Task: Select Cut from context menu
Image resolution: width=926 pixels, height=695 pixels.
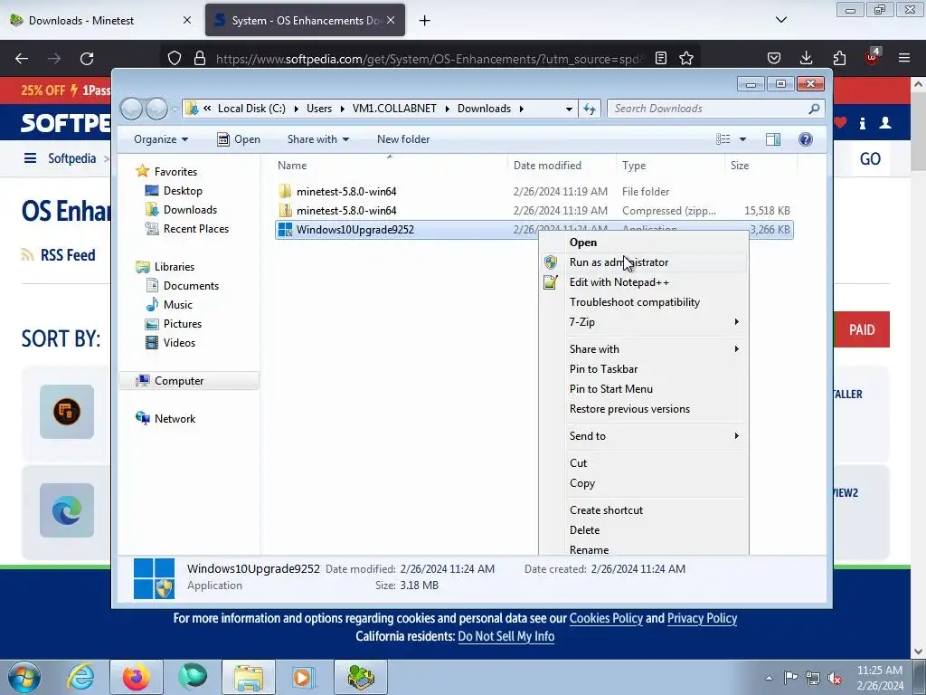Action: pos(644,463)
